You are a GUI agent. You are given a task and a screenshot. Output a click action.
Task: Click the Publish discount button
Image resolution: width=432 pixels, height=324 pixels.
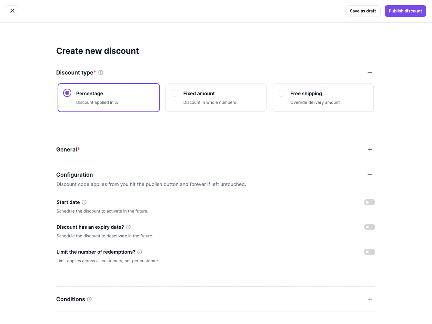click(405, 11)
